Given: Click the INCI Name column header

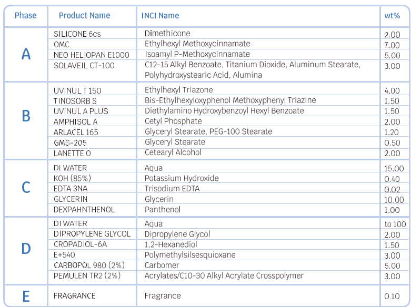Looking at the screenshot, I should pos(160,15).
